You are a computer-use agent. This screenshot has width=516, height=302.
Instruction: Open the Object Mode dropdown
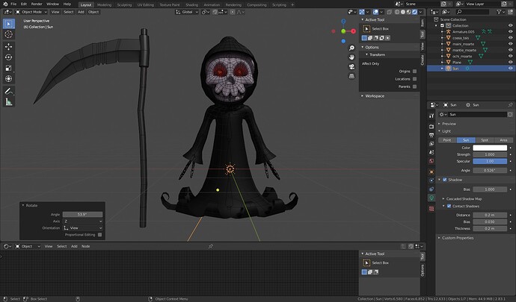pos(31,12)
